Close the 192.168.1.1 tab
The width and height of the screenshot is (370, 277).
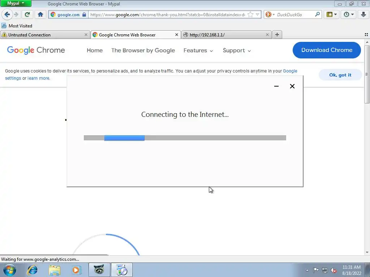tap(267, 35)
